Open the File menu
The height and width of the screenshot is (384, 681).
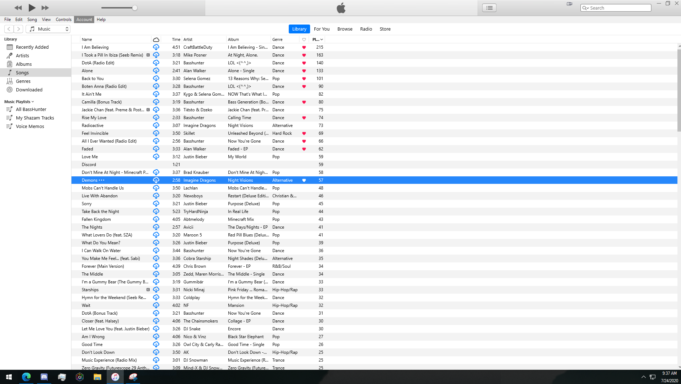7,20
